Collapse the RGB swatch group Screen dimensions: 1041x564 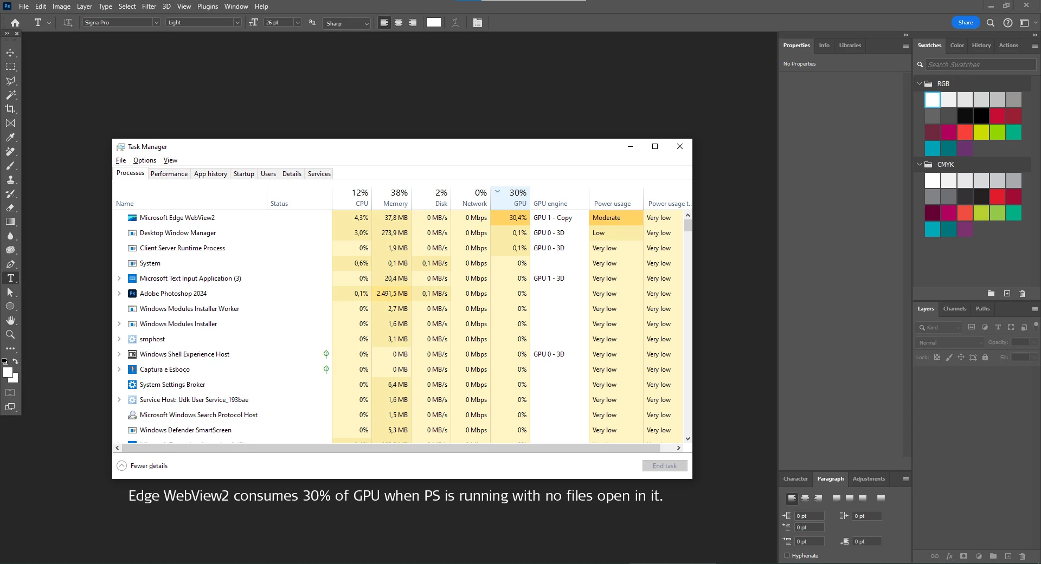point(920,84)
